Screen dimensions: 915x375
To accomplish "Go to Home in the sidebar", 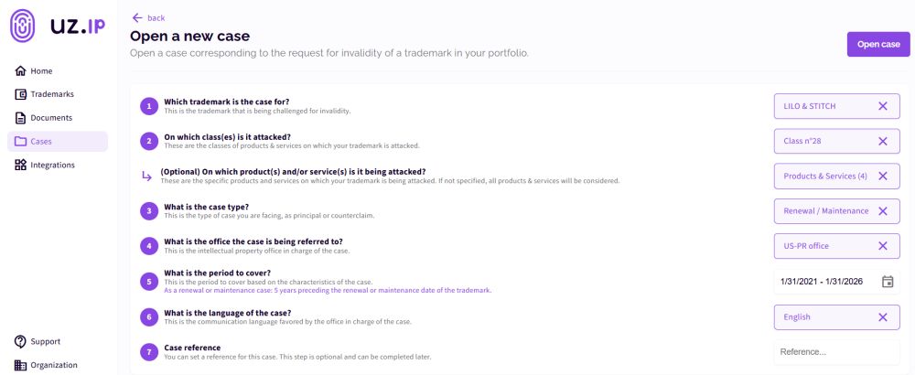I will [x=41, y=71].
